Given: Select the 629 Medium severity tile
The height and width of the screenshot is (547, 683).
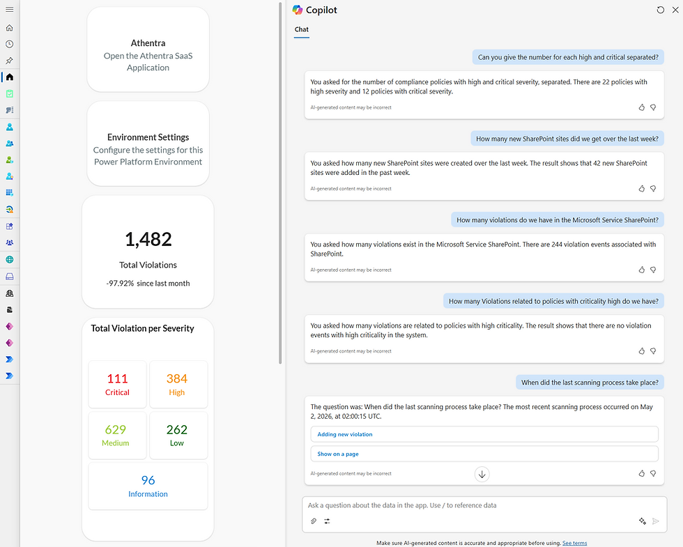Looking at the screenshot, I should pos(118,435).
